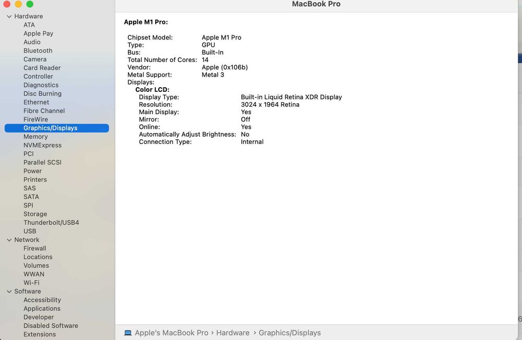Click the Connection Type value Internal
522x340 pixels.
[x=252, y=142]
